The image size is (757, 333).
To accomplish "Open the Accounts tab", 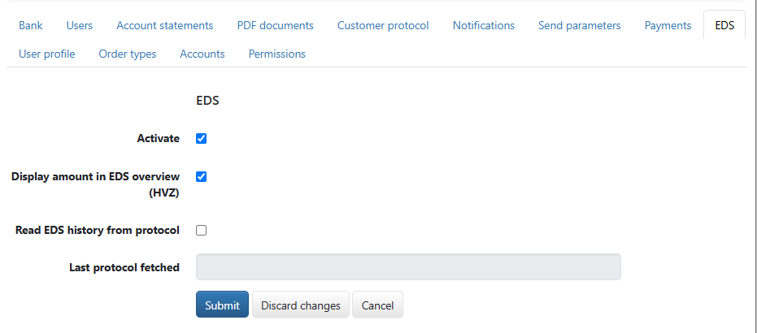I will [202, 54].
